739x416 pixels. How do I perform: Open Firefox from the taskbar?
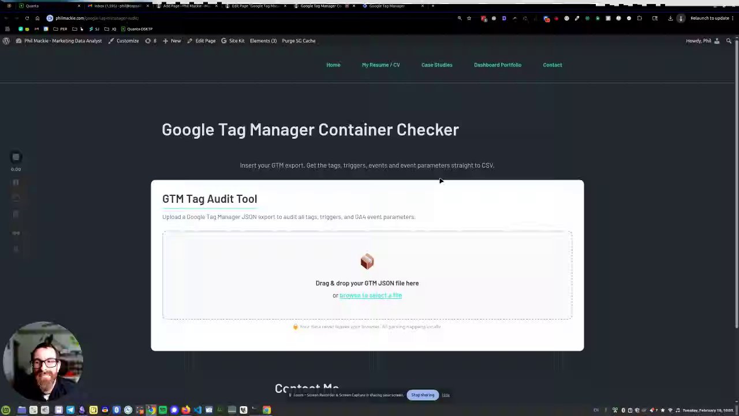coord(186,410)
